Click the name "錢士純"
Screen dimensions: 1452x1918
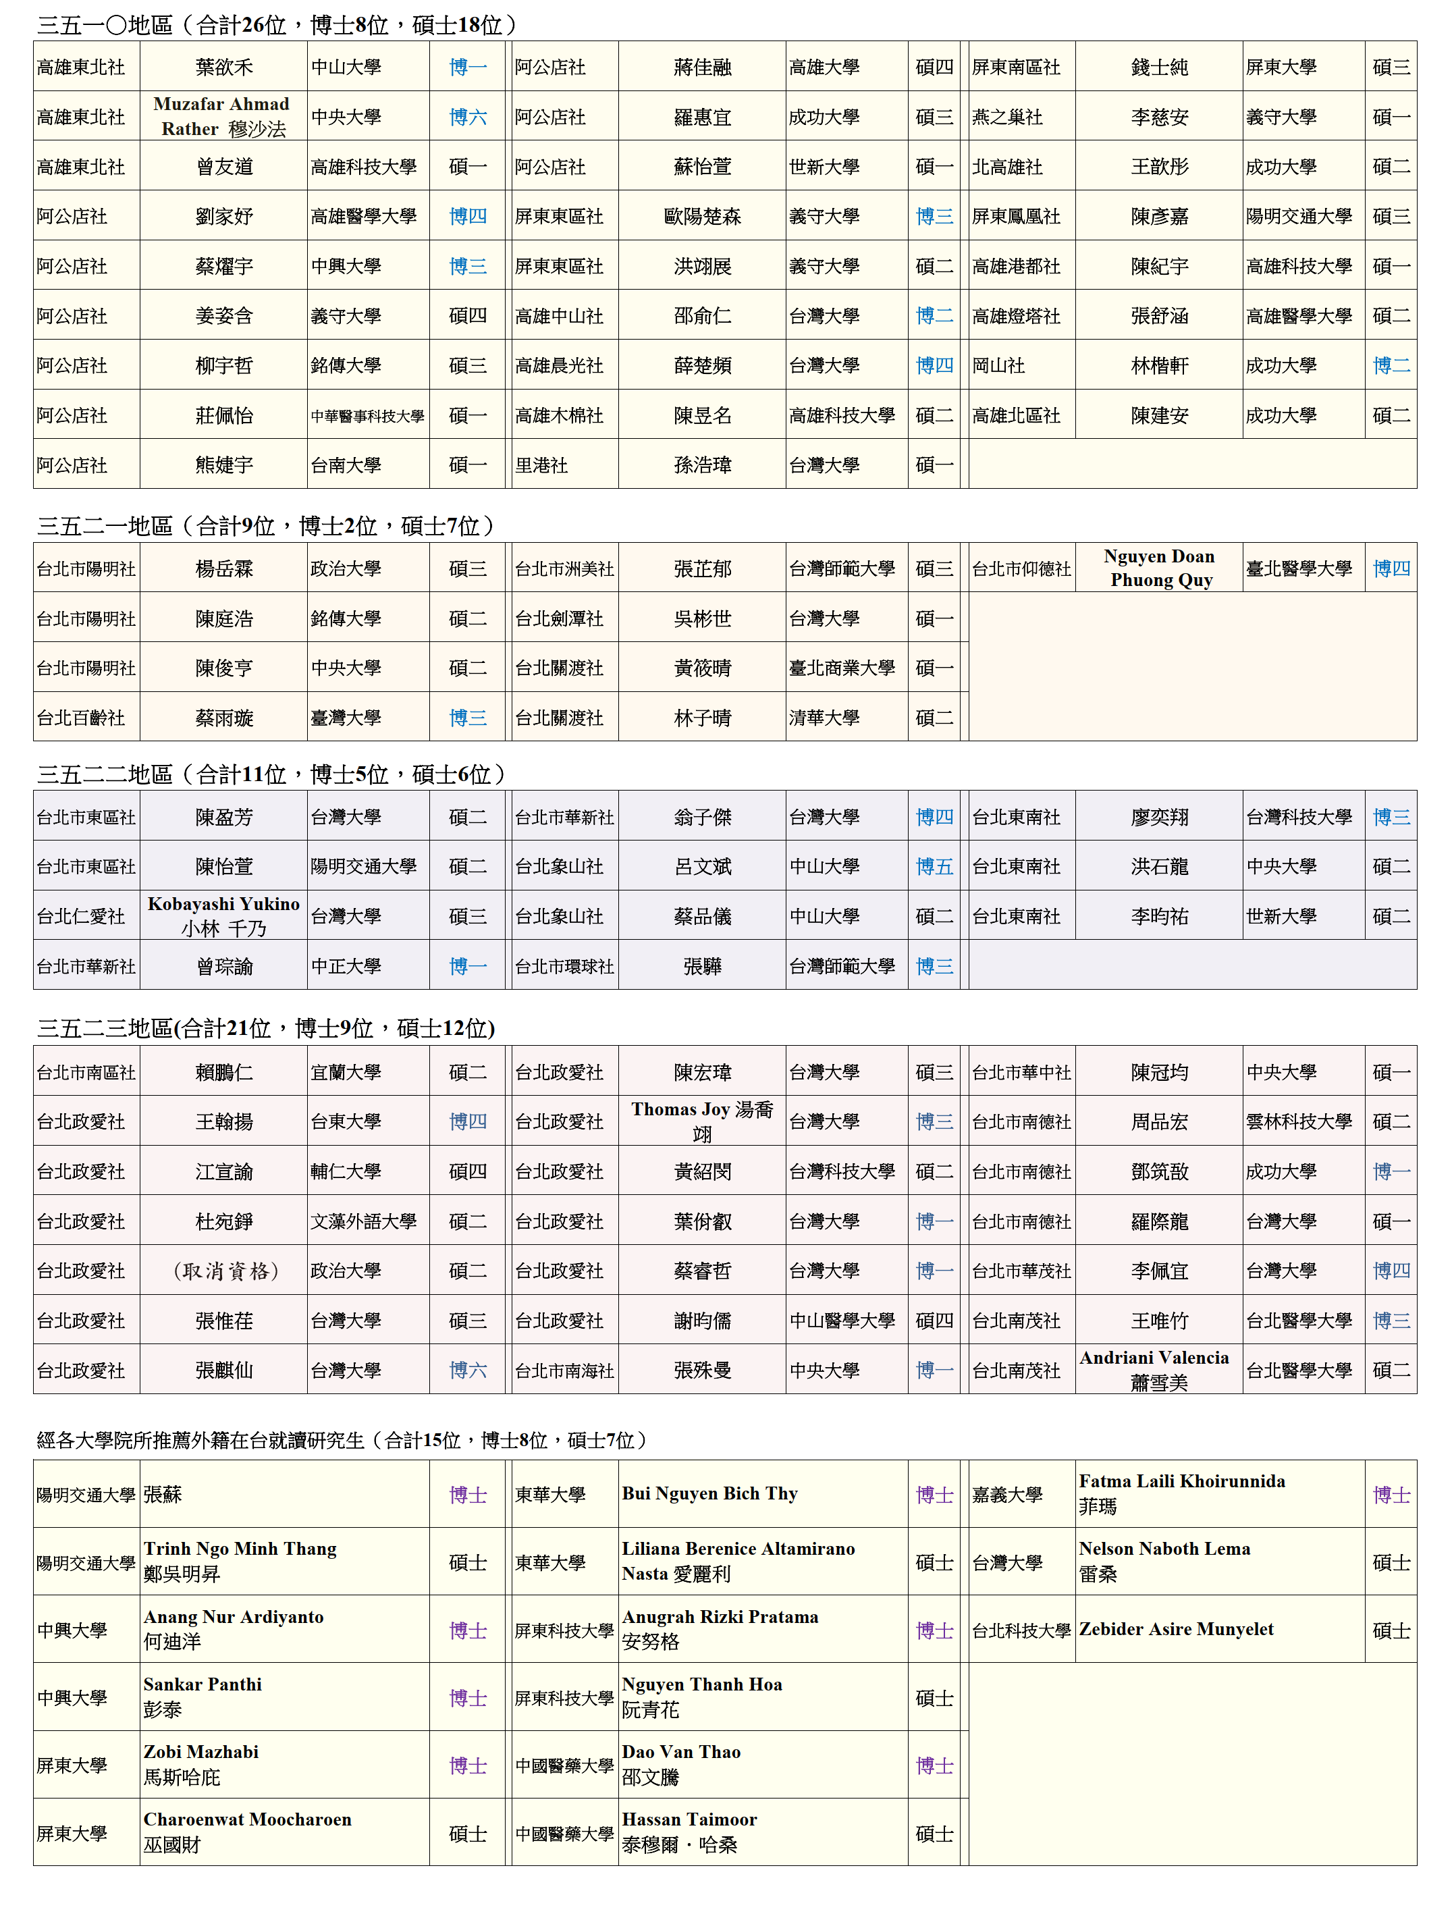coord(1159,67)
